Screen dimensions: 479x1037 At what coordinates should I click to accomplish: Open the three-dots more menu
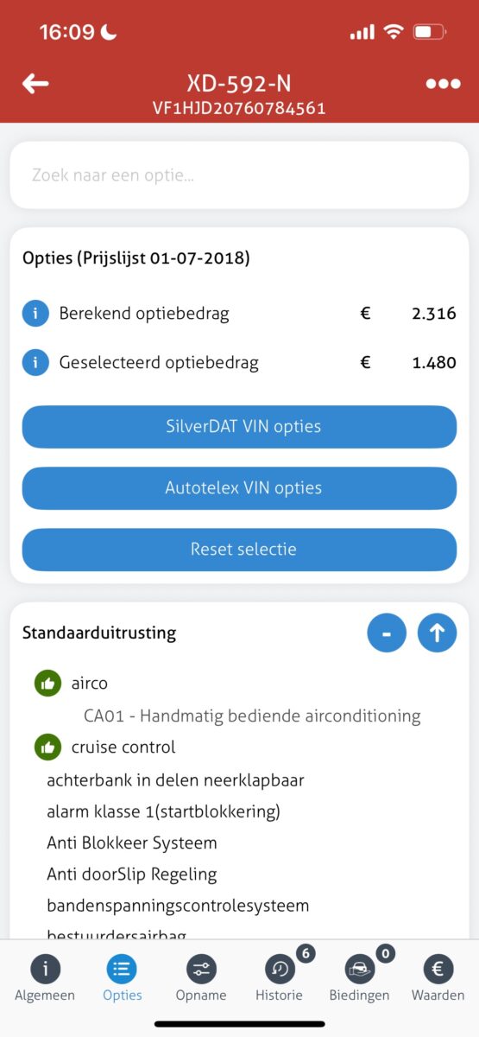(443, 84)
